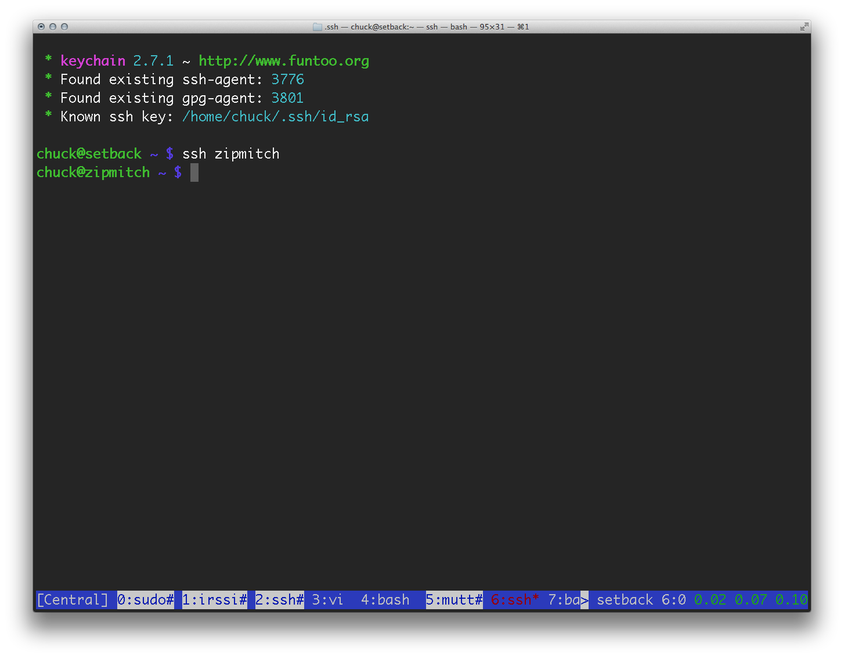Select tmux window 5:mutt# in status bar
The image size is (844, 658).
point(455,600)
